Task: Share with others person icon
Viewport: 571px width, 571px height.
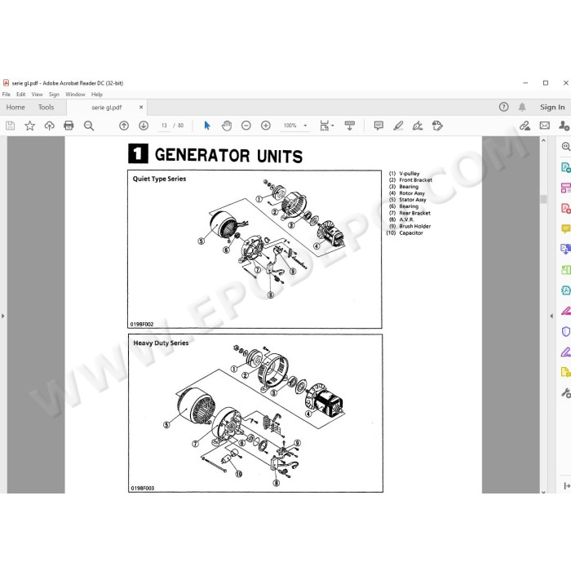Action: tap(564, 126)
